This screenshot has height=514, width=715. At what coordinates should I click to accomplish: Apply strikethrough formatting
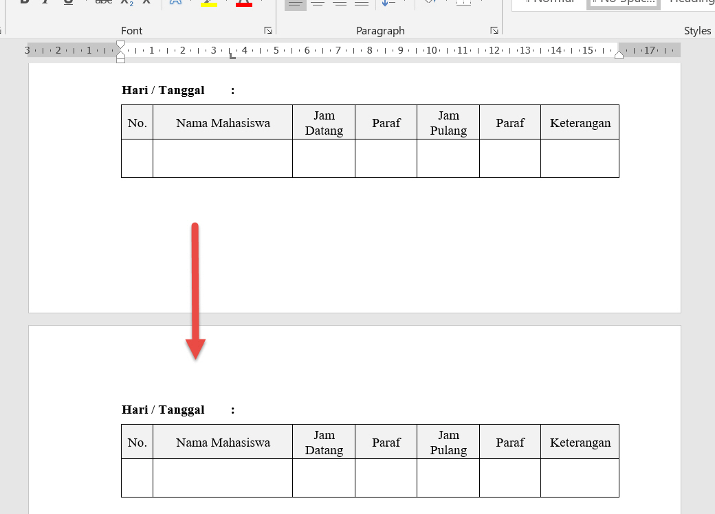[102, 3]
